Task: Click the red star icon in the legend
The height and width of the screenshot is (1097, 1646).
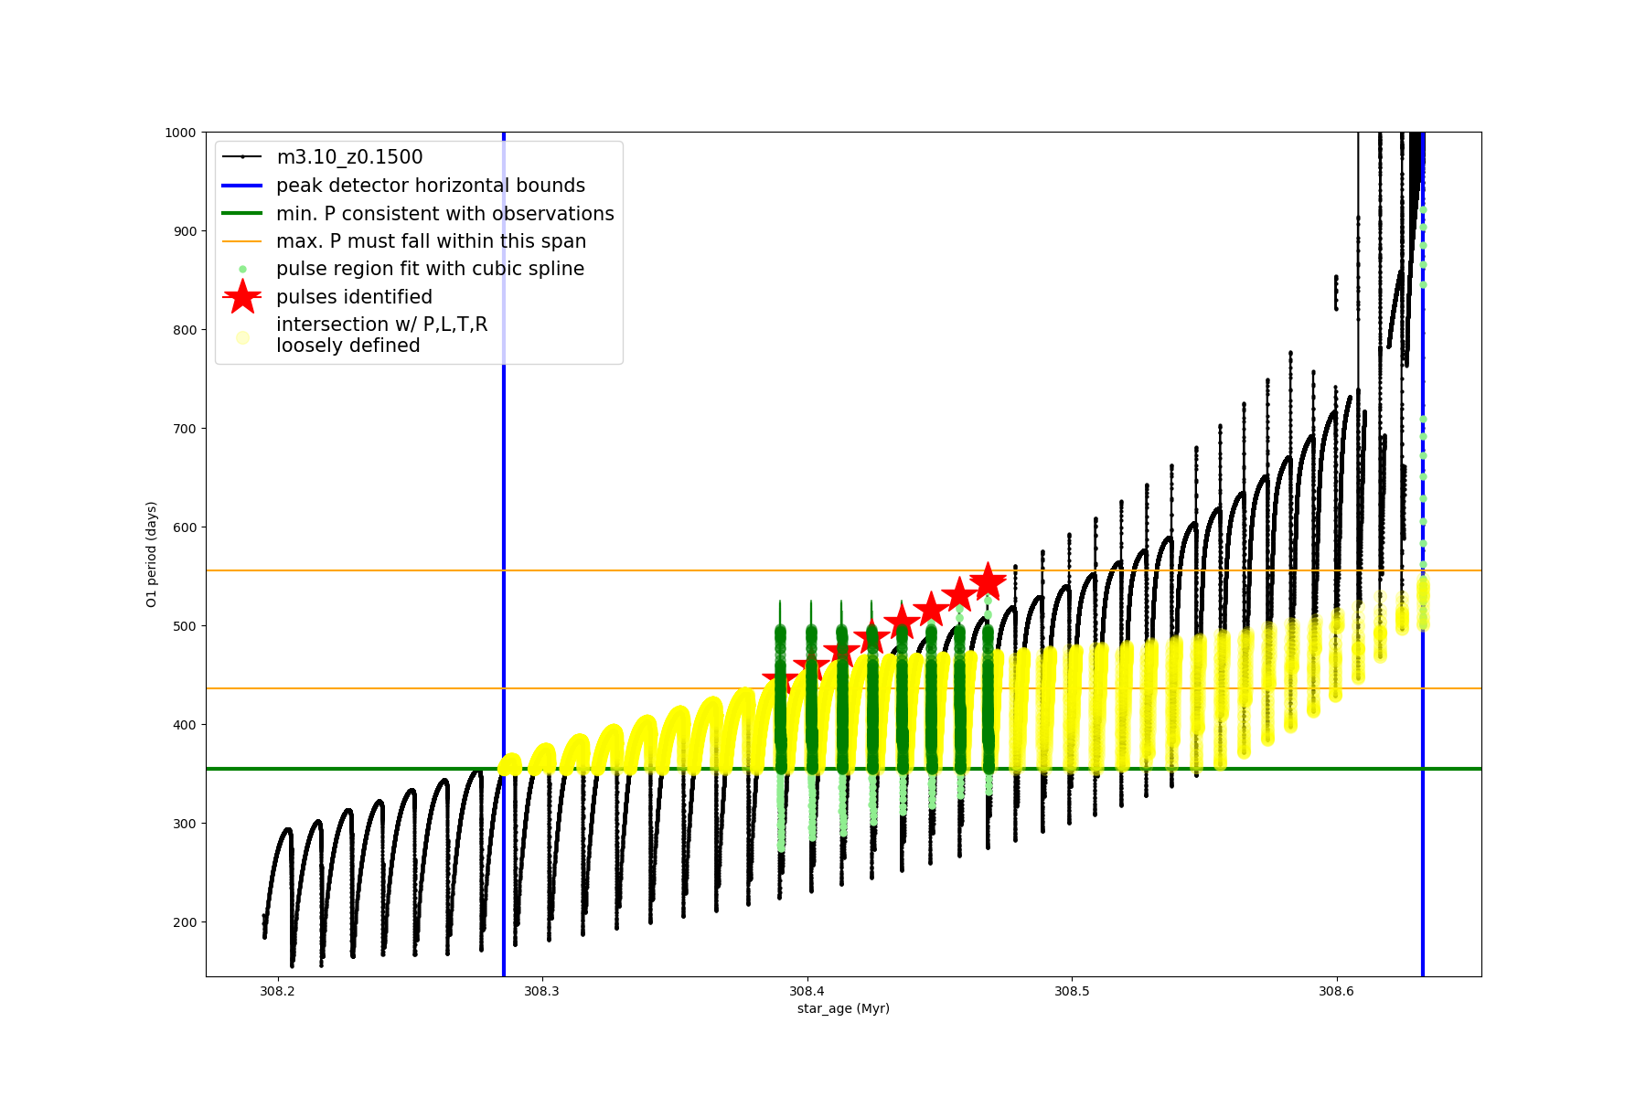Action: [x=242, y=297]
